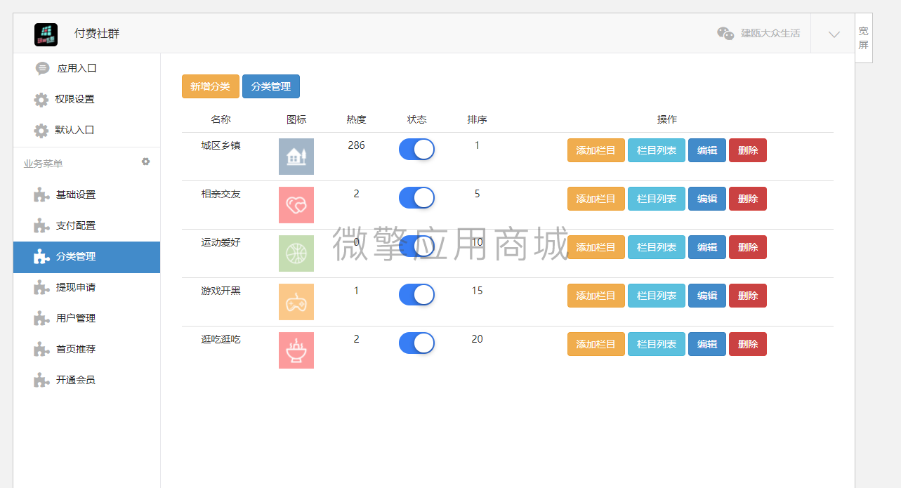Click the 热度 value 286
Image resolution: width=901 pixels, height=488 pixels.
click(x=356, y=145)
